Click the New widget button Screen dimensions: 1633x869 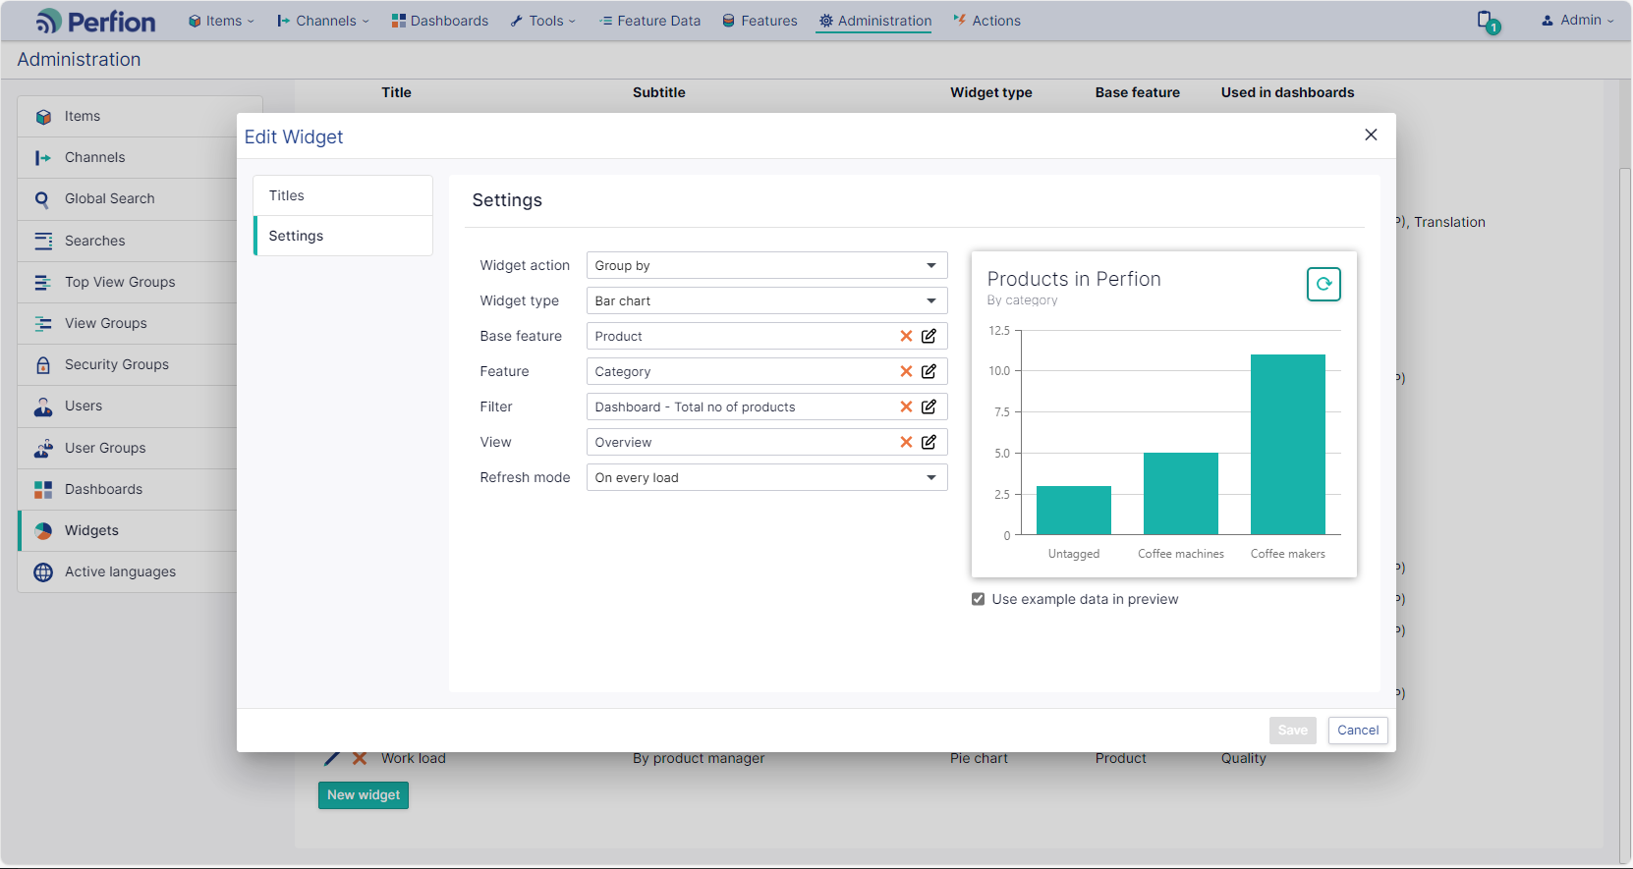pos(364,794)
